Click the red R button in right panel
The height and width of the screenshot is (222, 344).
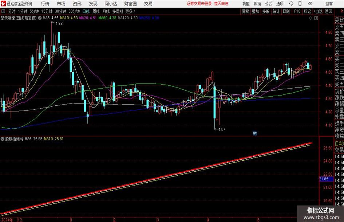pyautogui.click(x=341, y=11)
